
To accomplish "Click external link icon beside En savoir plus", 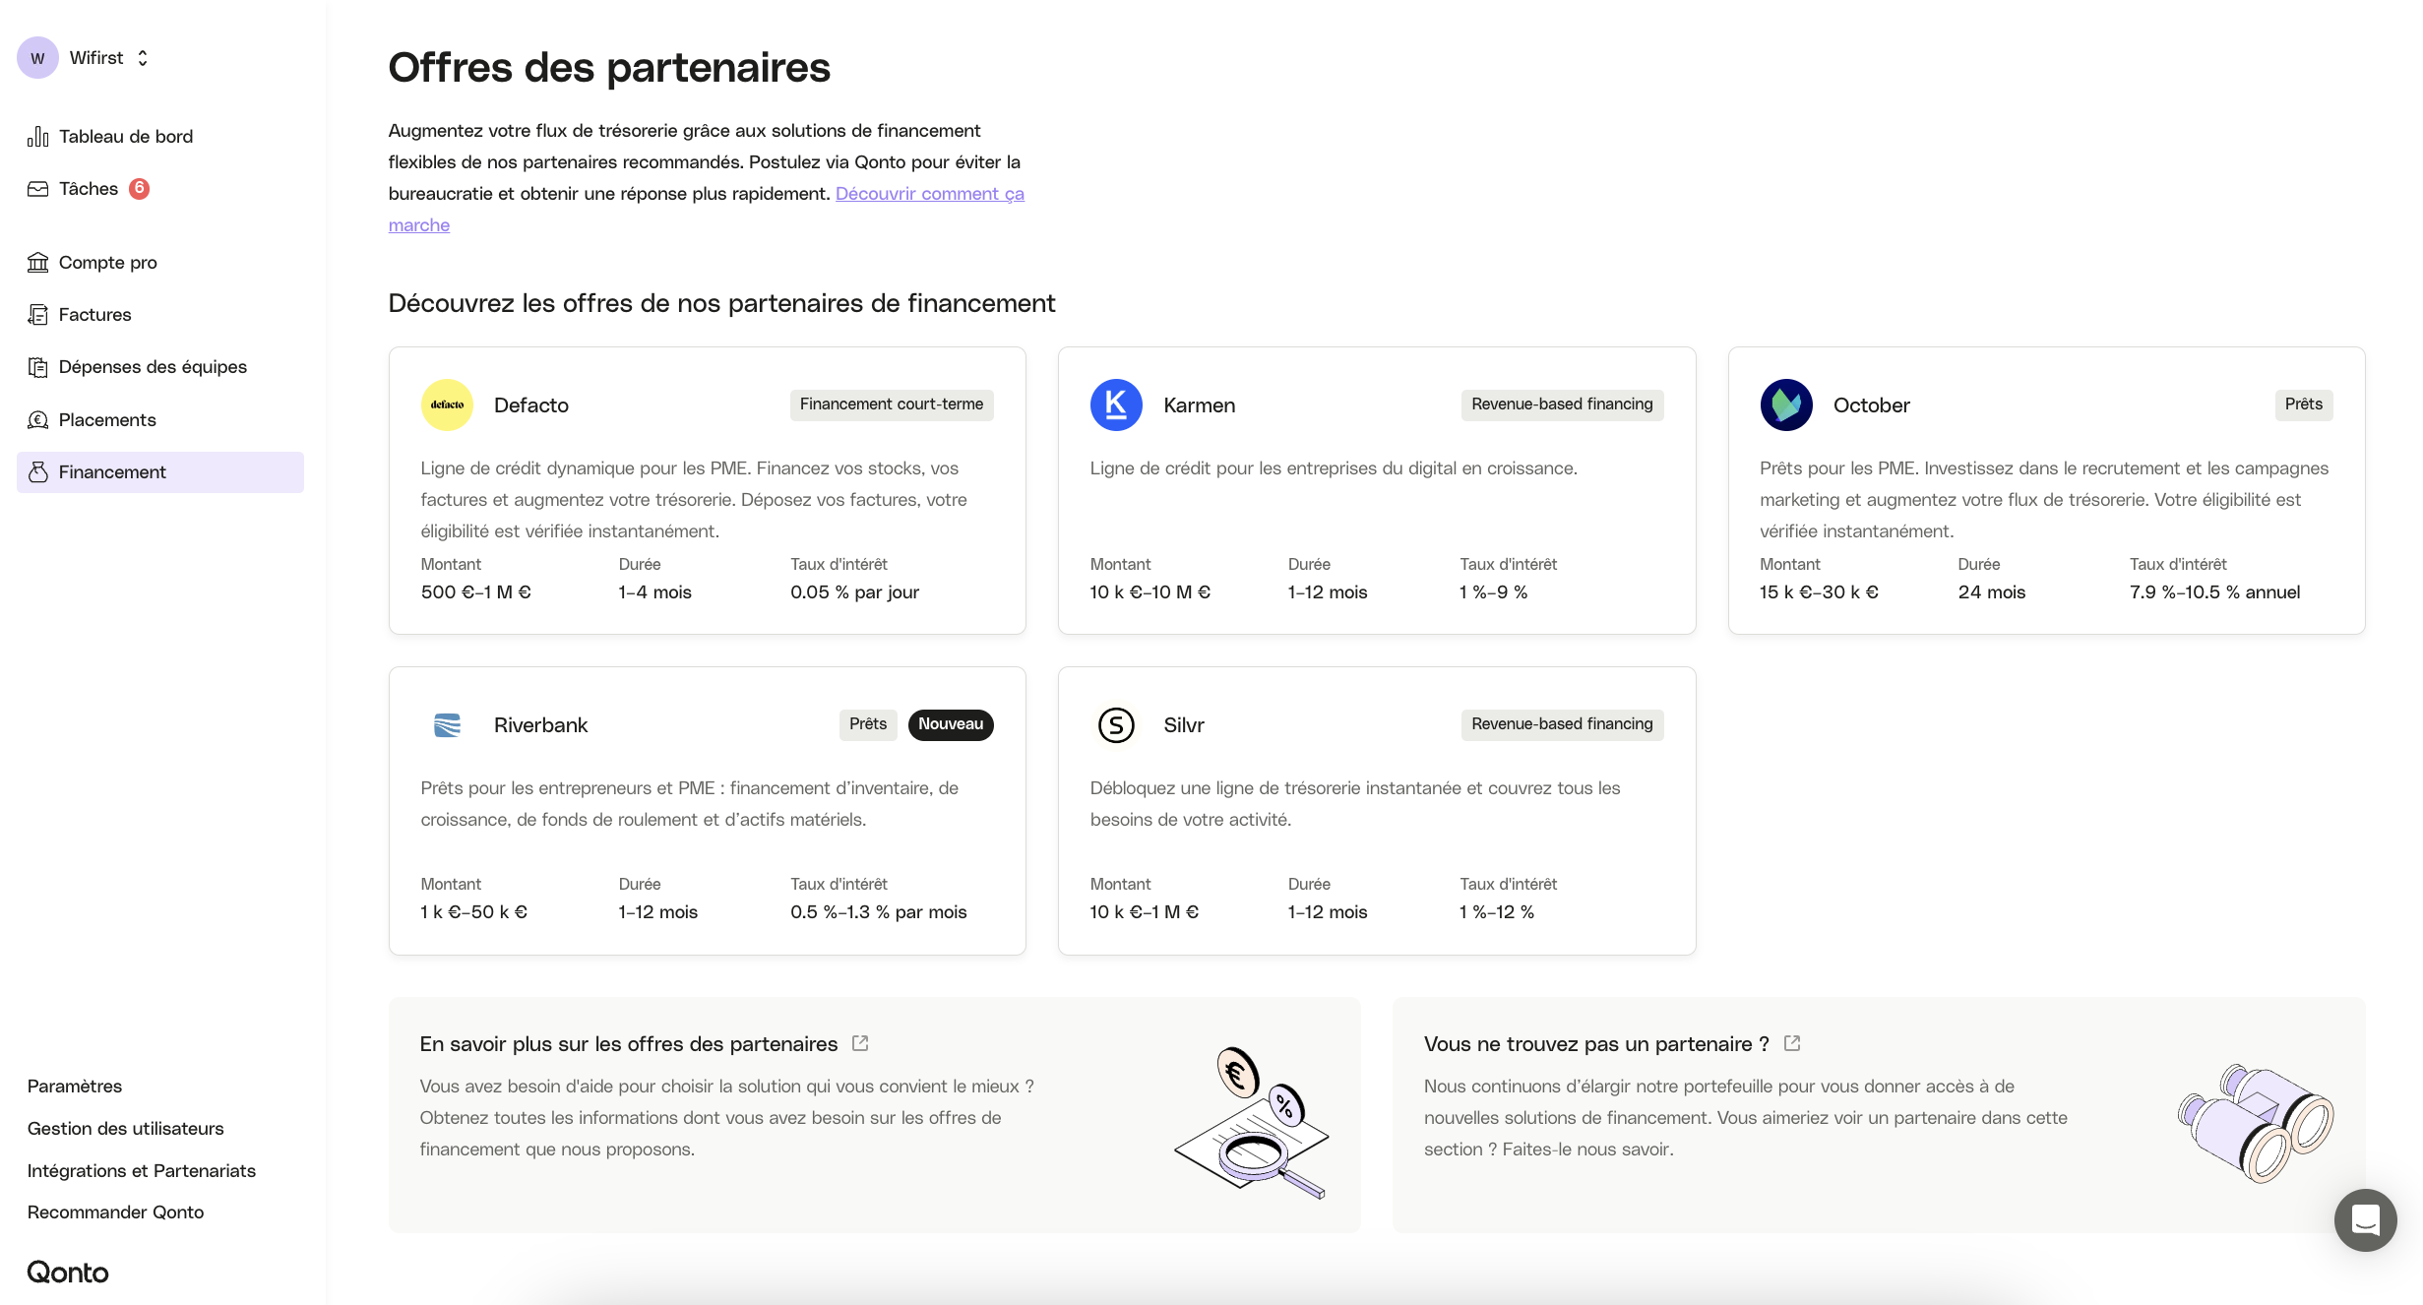I will [x=860, y=1043].
